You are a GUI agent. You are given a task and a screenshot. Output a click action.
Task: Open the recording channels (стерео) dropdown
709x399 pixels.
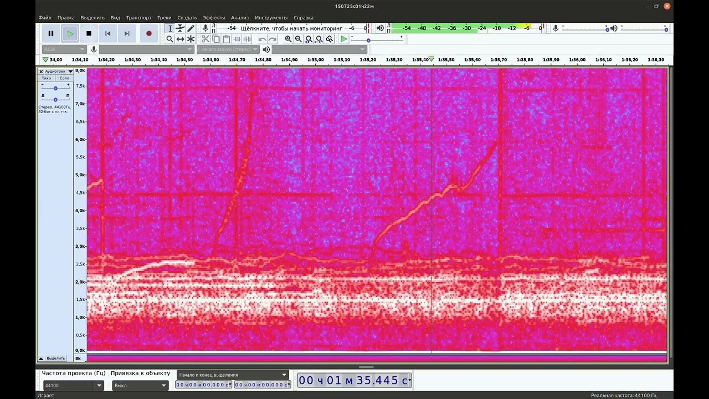229,49
